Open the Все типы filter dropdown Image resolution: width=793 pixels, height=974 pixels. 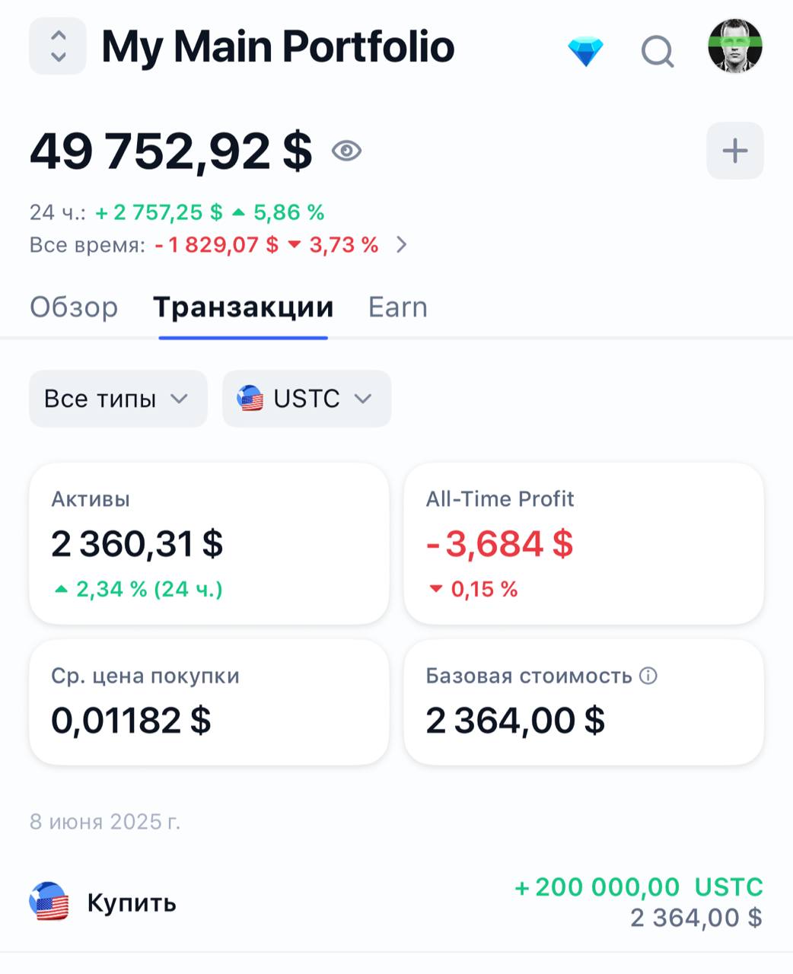point(118,399)
